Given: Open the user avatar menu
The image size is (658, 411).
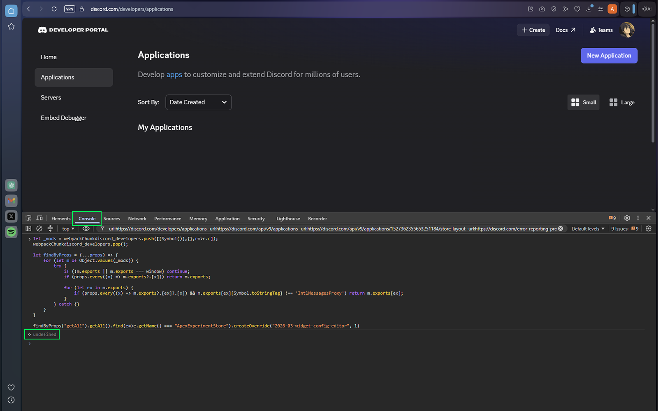Looking at the screenshot, I should point(627,30).
